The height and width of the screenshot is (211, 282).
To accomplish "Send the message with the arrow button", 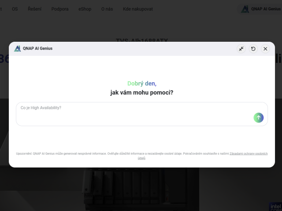I will click(x=259, y=118).
